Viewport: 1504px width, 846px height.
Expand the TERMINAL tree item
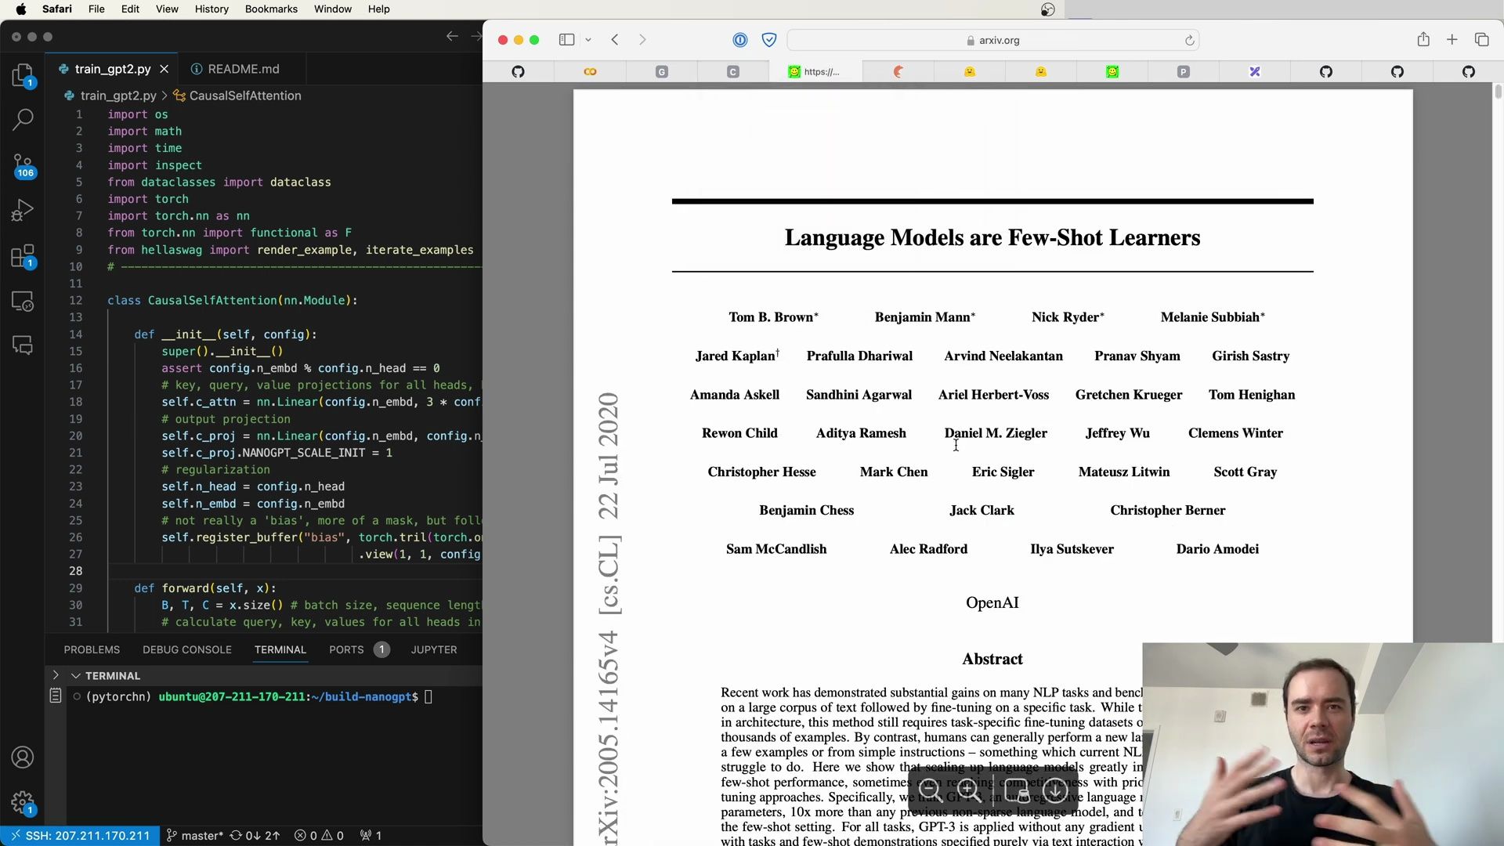pos(56,674)
